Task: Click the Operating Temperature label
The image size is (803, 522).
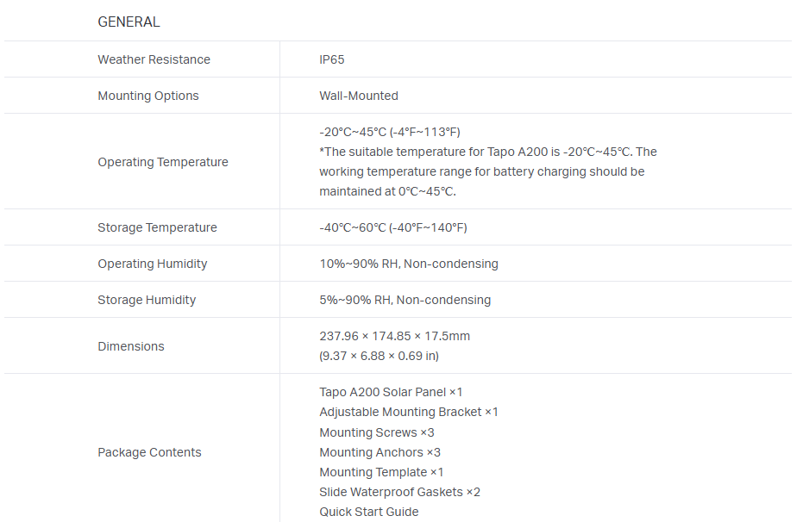Action: point(163,162)
